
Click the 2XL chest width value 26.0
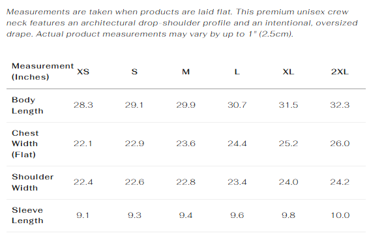(x=340, y=144)
